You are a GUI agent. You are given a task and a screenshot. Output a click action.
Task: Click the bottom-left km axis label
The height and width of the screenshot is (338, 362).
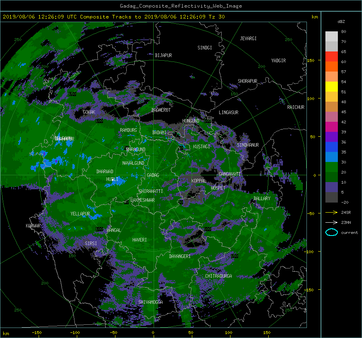coord(6,334)
